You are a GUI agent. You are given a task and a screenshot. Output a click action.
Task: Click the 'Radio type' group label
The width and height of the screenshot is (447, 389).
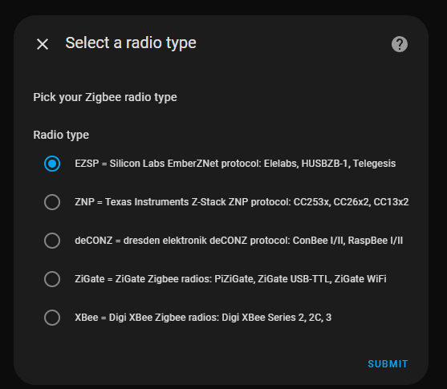tap(61, 135)
